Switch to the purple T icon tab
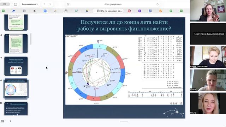Viewport: 226px width, 127px height. tap(139, 11)
